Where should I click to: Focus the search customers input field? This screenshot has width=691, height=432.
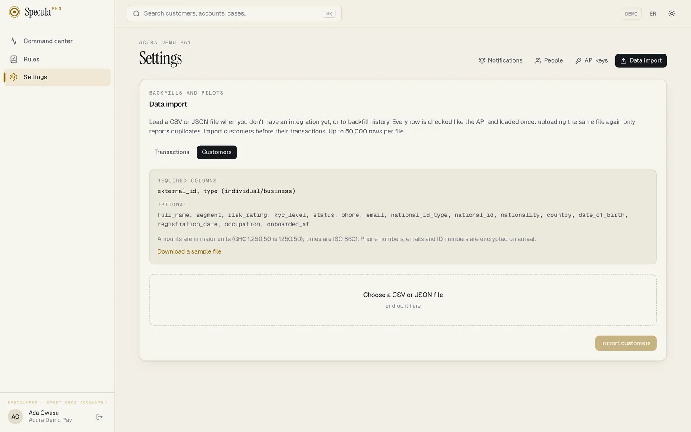point(234,13)
